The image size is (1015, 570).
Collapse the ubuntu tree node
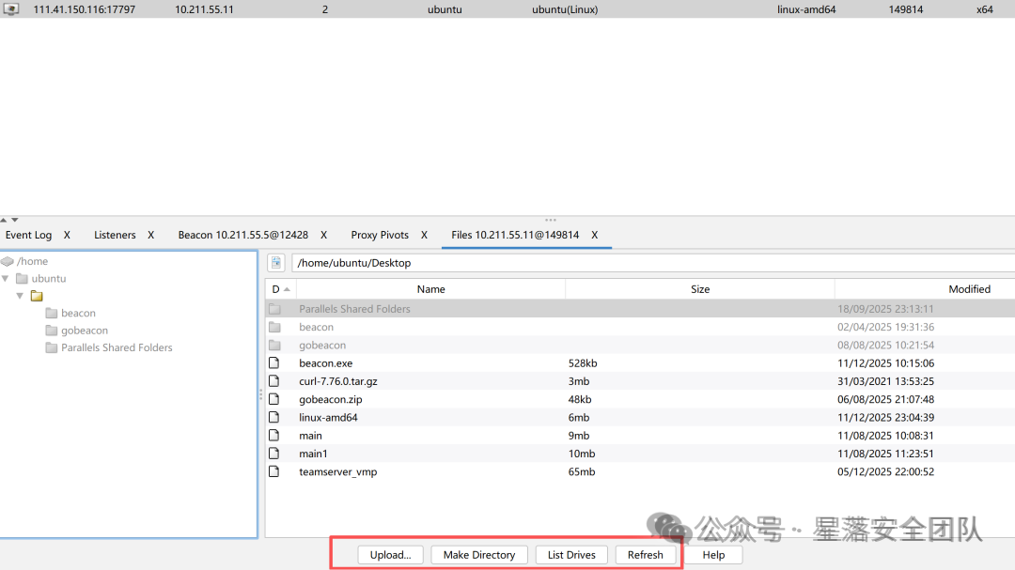6,278
